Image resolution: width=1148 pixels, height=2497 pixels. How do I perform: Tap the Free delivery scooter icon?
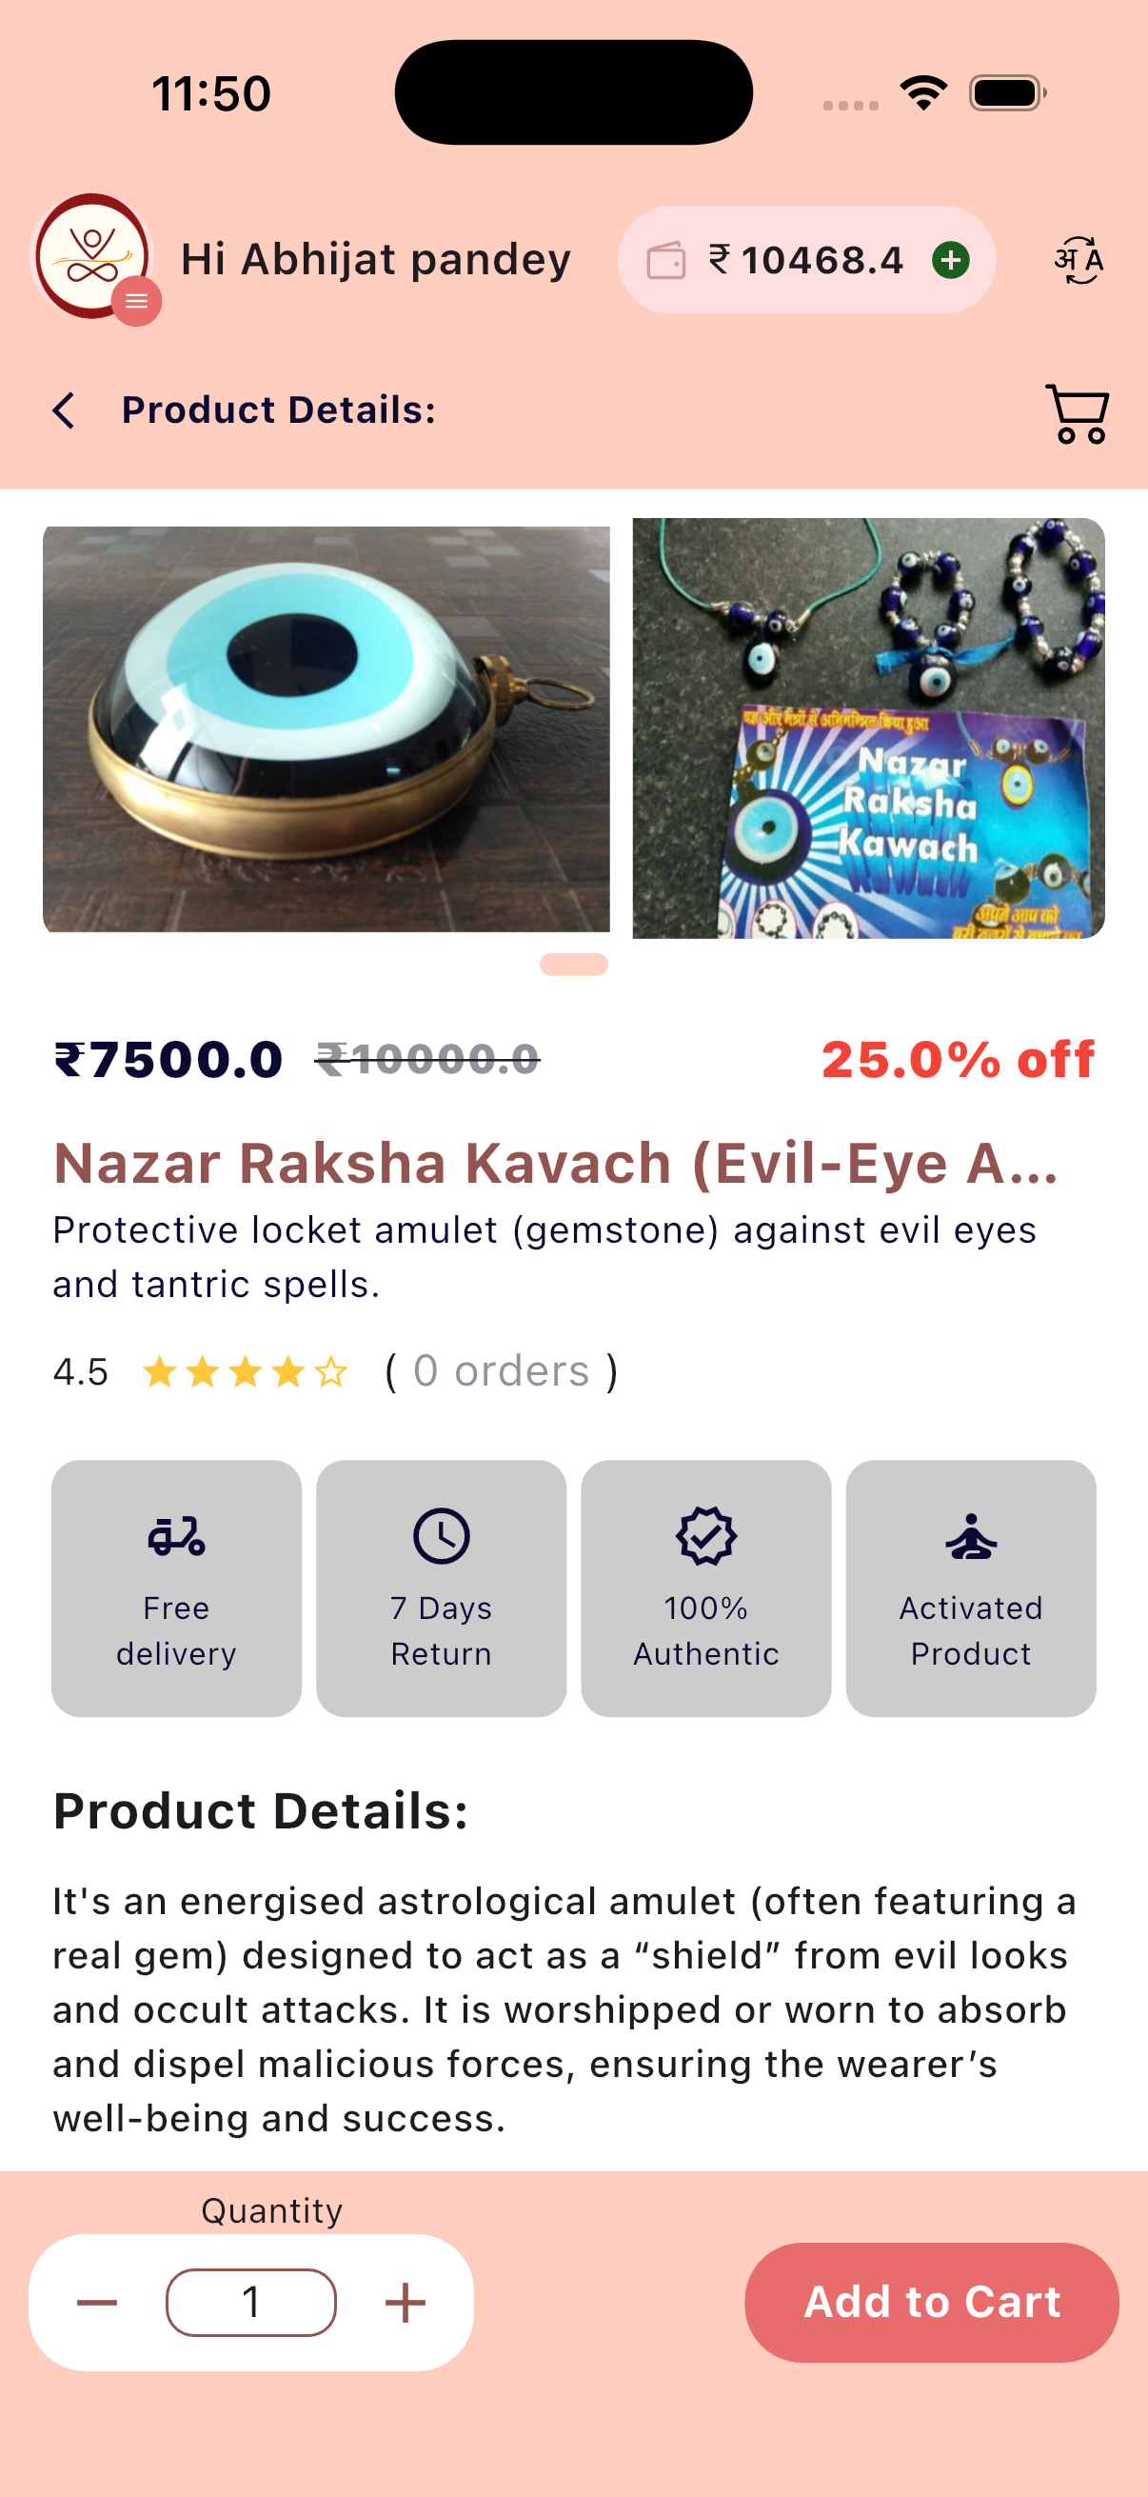point(176,1535)
